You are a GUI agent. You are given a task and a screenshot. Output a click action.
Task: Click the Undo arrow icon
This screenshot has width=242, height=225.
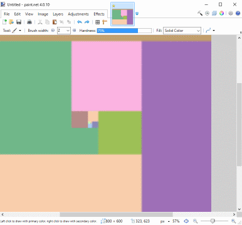[x=80, y=22]
